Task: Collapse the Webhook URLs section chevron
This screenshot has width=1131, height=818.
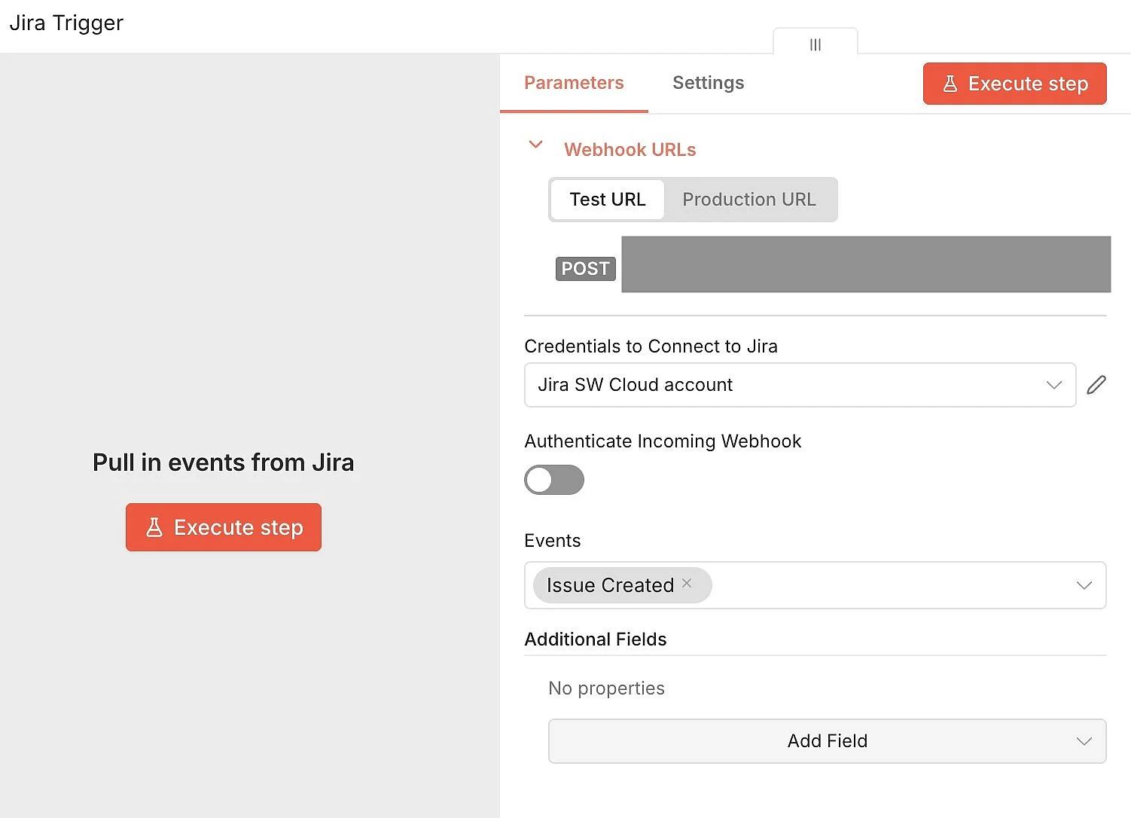Action: tap(536, 144)
